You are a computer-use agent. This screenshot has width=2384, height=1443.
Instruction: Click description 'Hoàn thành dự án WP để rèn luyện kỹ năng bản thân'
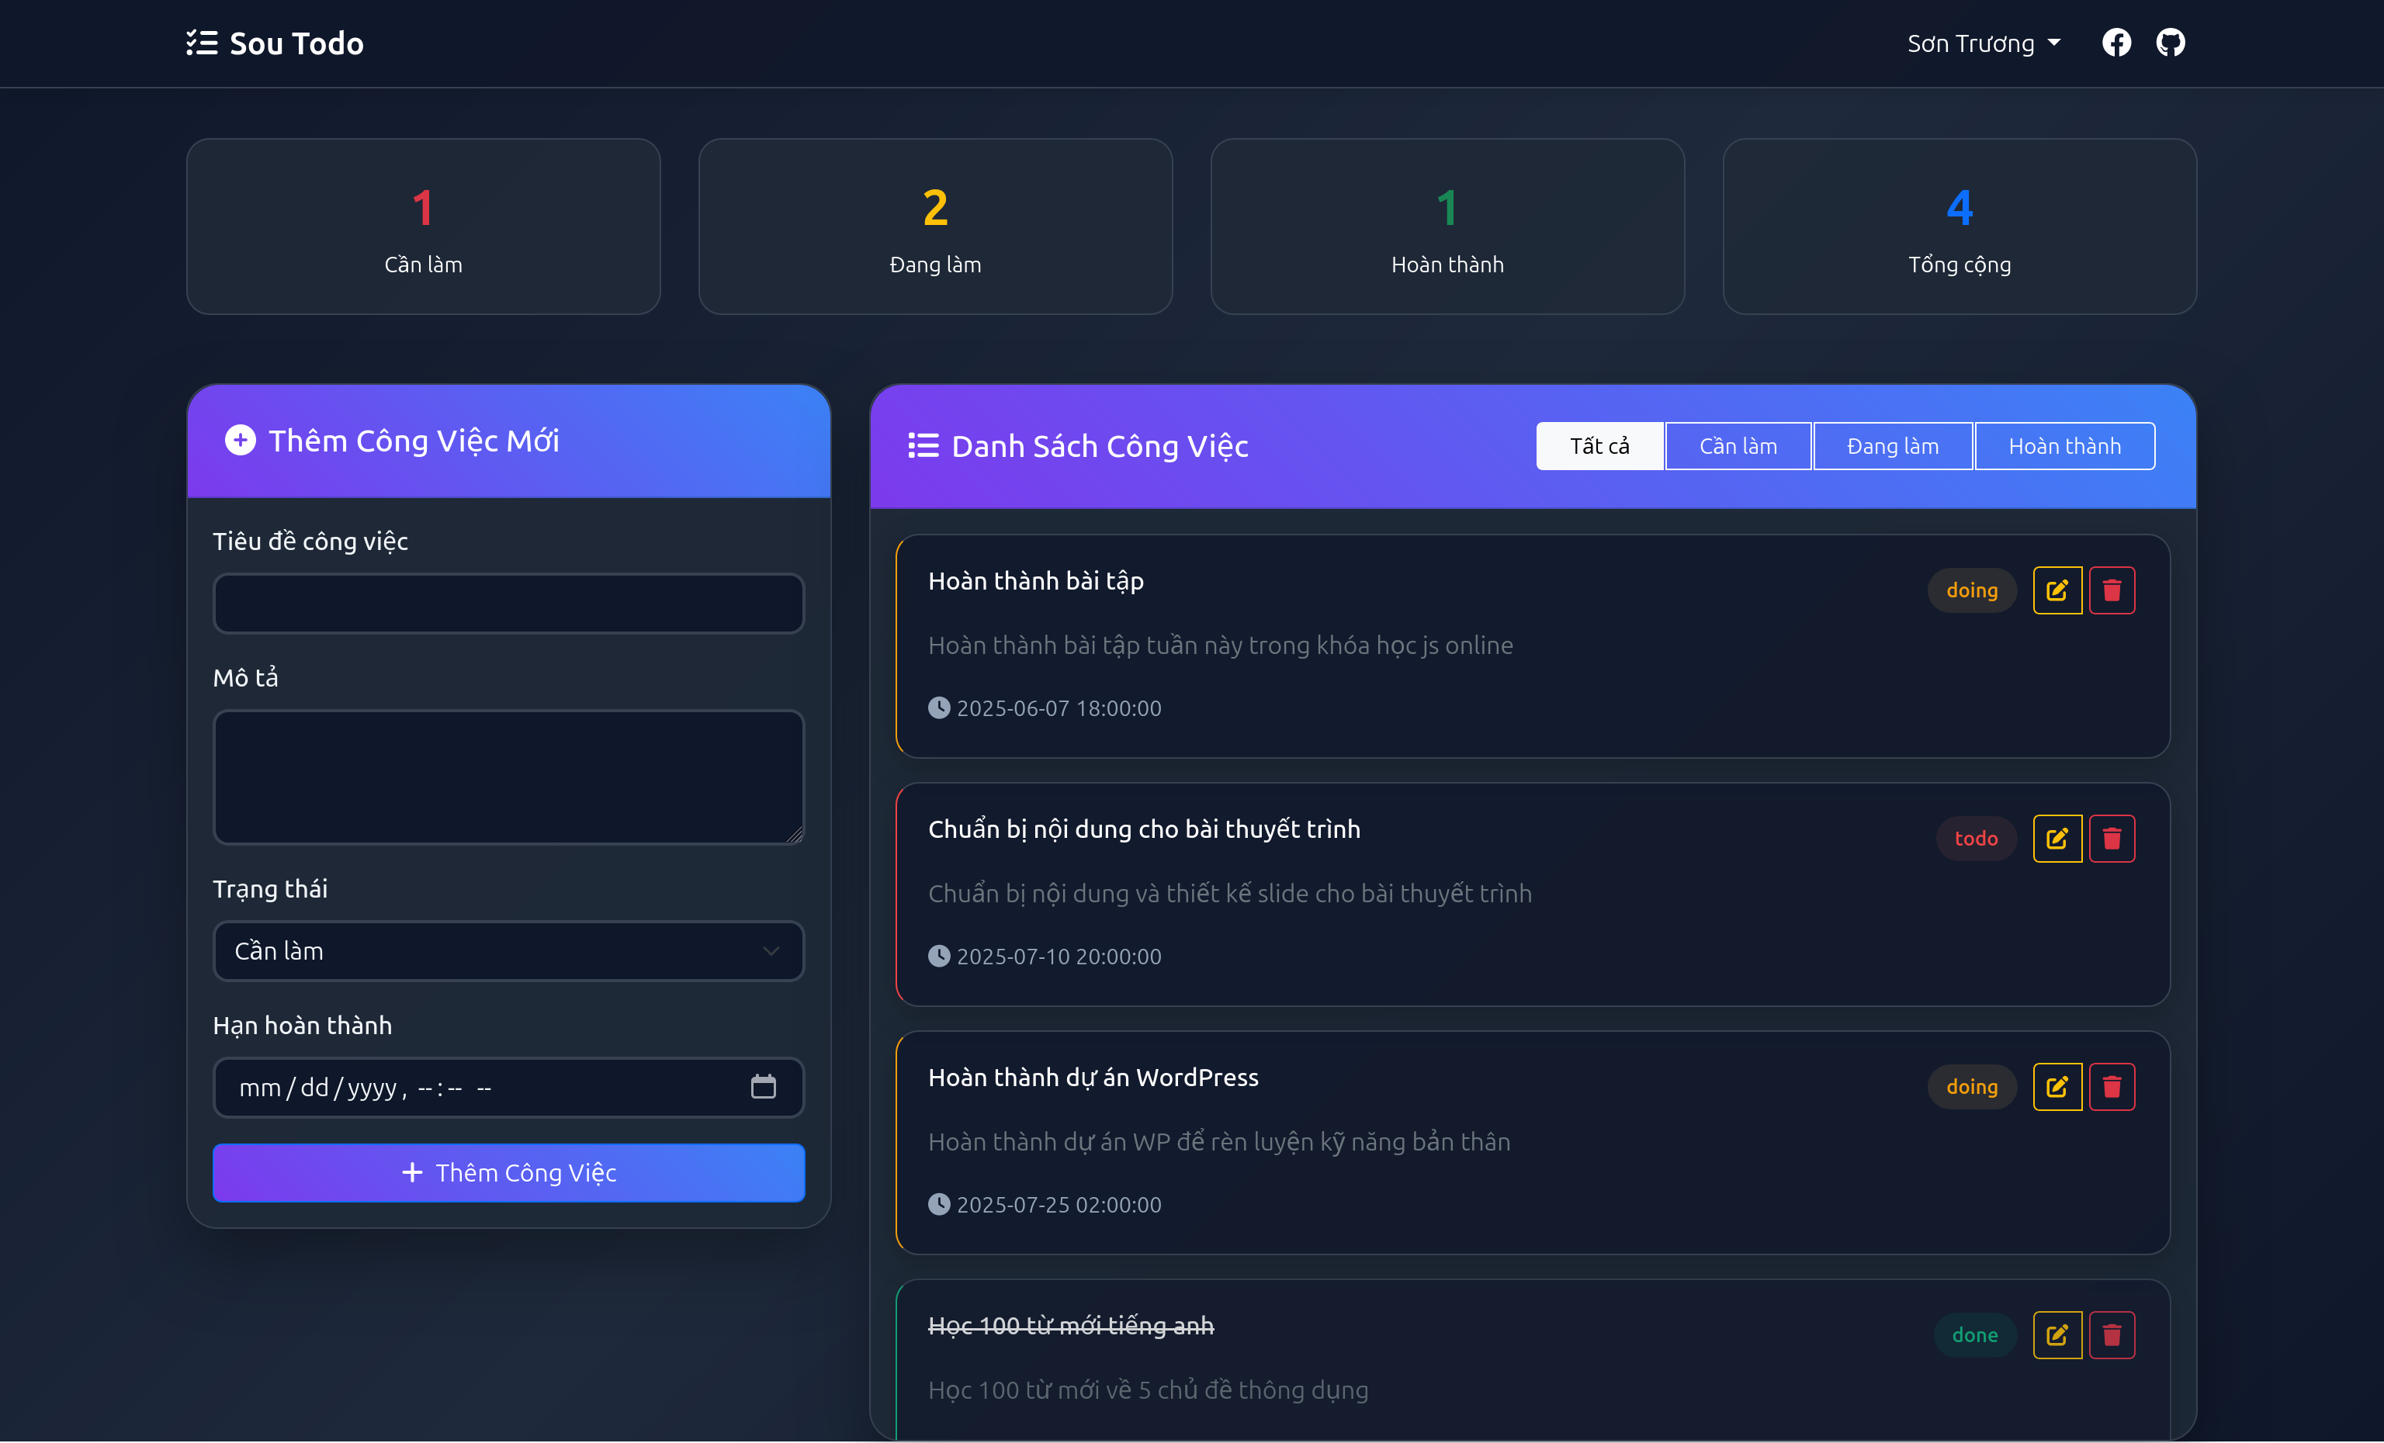tap(1219, 1142)
